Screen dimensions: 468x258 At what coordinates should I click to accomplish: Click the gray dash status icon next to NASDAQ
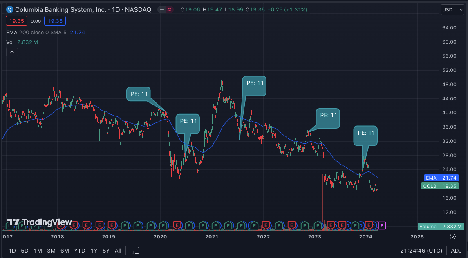[162, 9]
